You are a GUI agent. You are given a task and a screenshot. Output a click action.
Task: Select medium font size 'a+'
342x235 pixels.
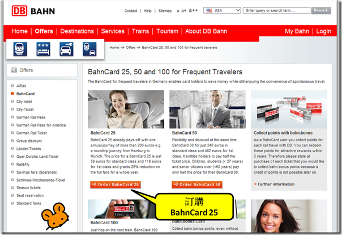[x=184, y=10]
